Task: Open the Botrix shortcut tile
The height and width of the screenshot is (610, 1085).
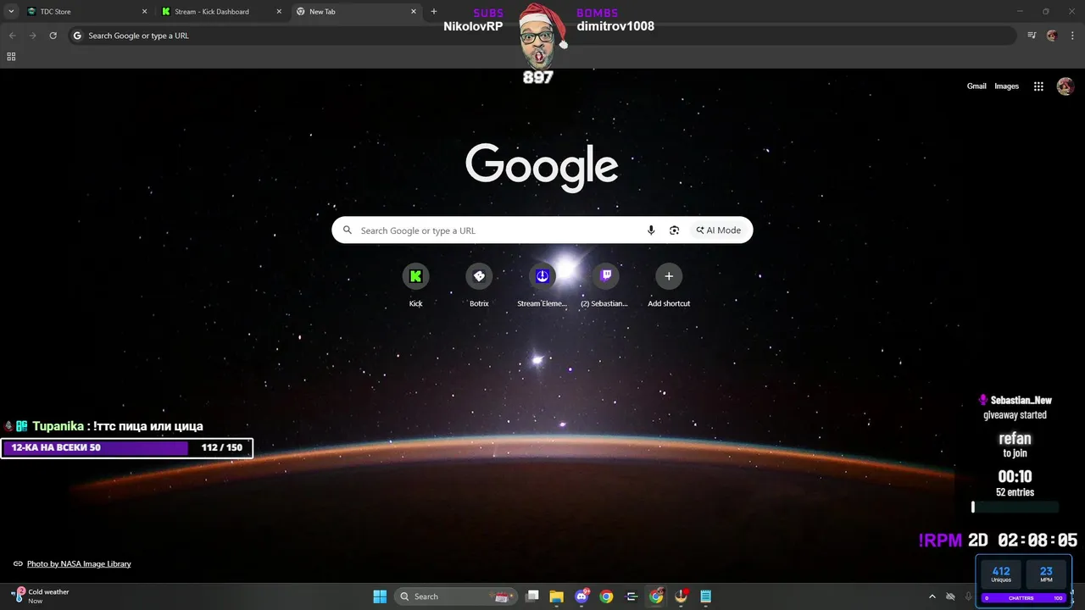Action: (479, 276)
